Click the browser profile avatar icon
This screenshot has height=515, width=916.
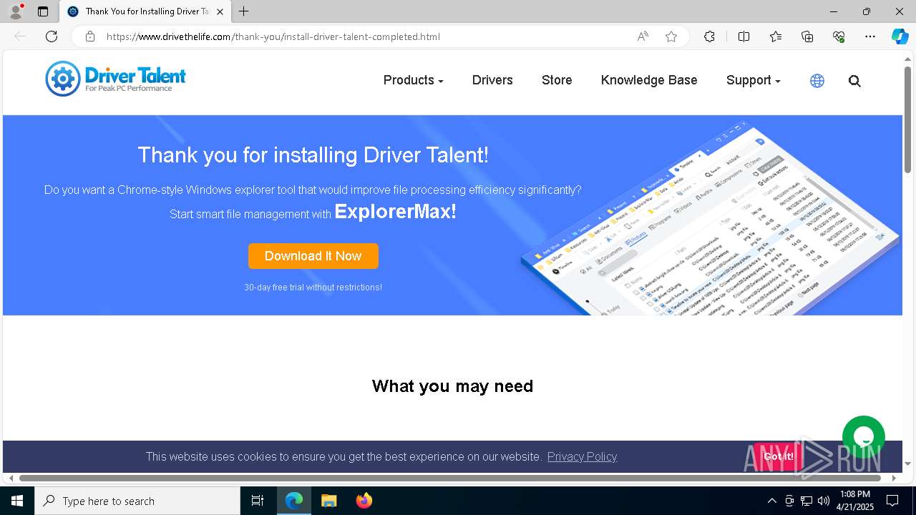pos(15,11)
